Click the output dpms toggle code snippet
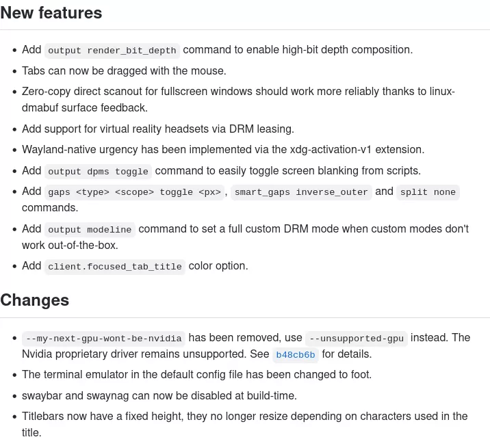490x448 pixels. [x=98, y=172]
